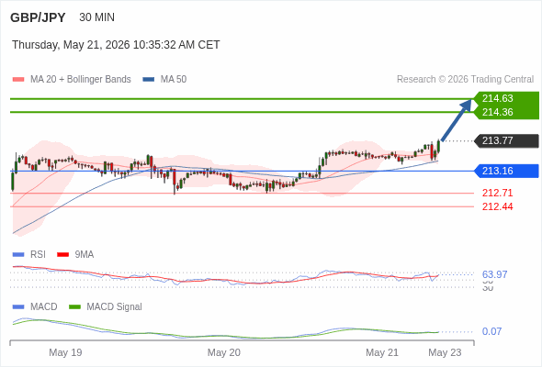Click the 214.36 resistance price label
The image size is (542, 367).
pyautogui.click(x=497, y=112)
